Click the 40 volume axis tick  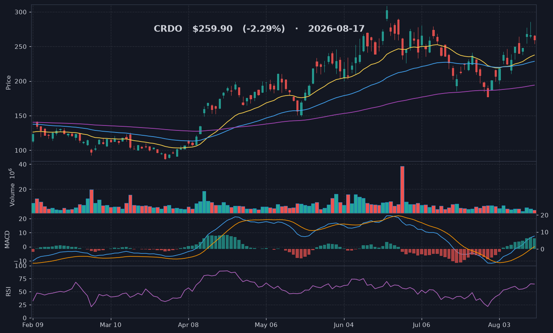(x=23, y=164)
